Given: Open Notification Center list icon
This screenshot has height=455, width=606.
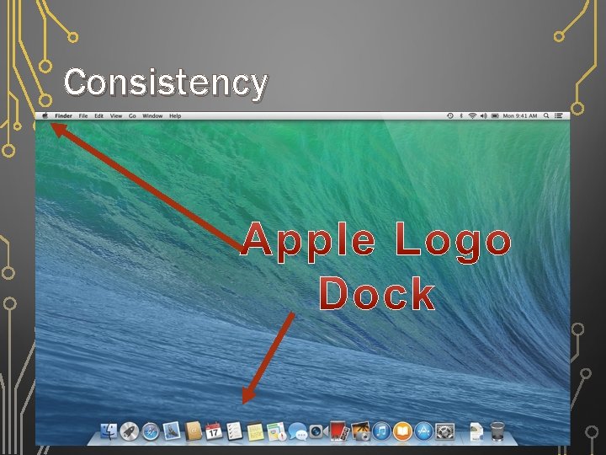Looking at the screenshot, I should pos(559,115).
